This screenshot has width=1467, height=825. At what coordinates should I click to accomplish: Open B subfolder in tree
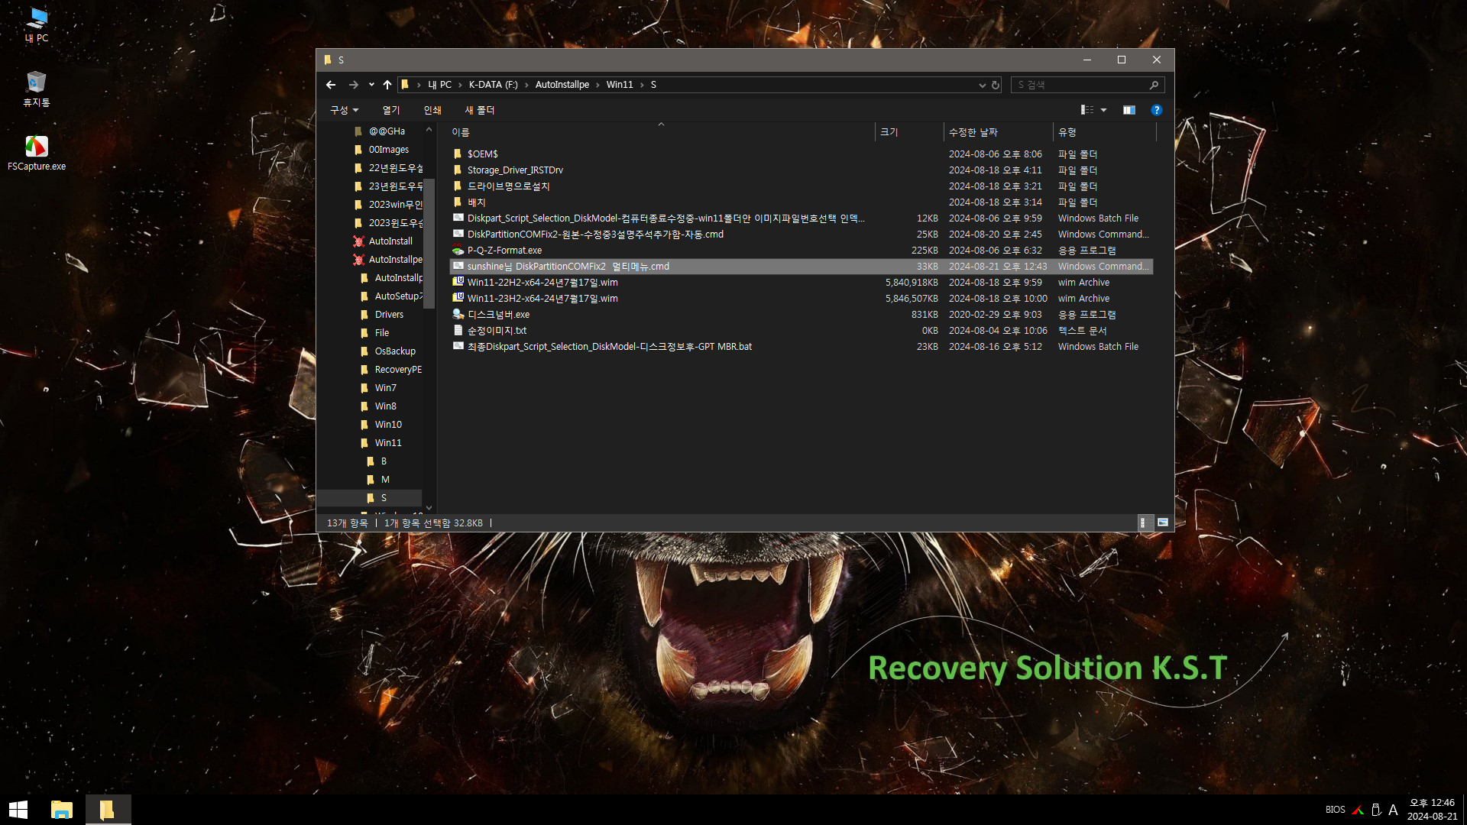[384, 461]
